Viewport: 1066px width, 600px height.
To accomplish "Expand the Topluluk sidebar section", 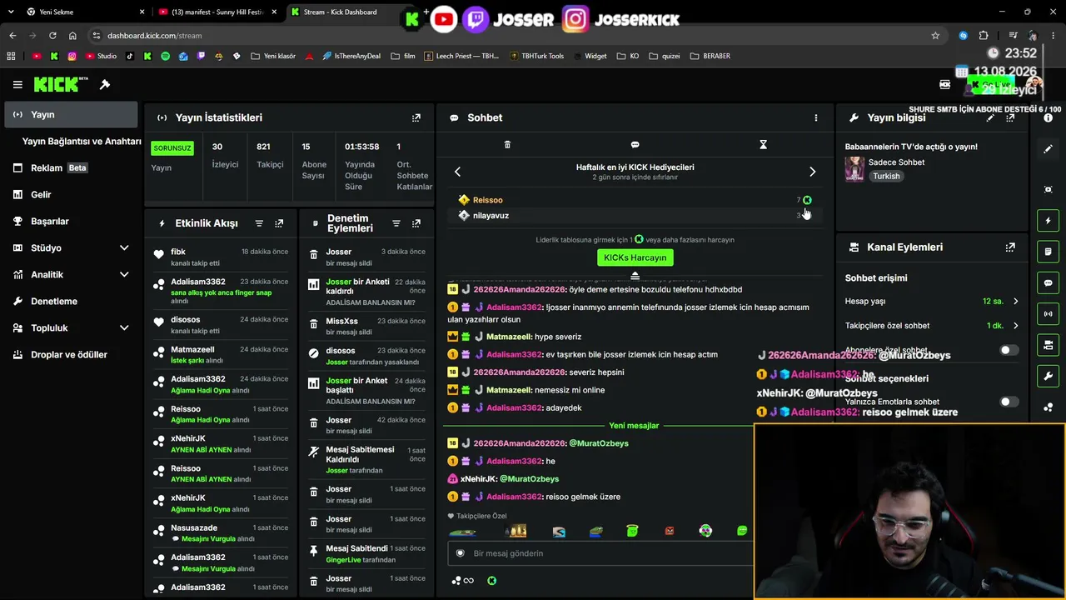I will pos(124,327).
